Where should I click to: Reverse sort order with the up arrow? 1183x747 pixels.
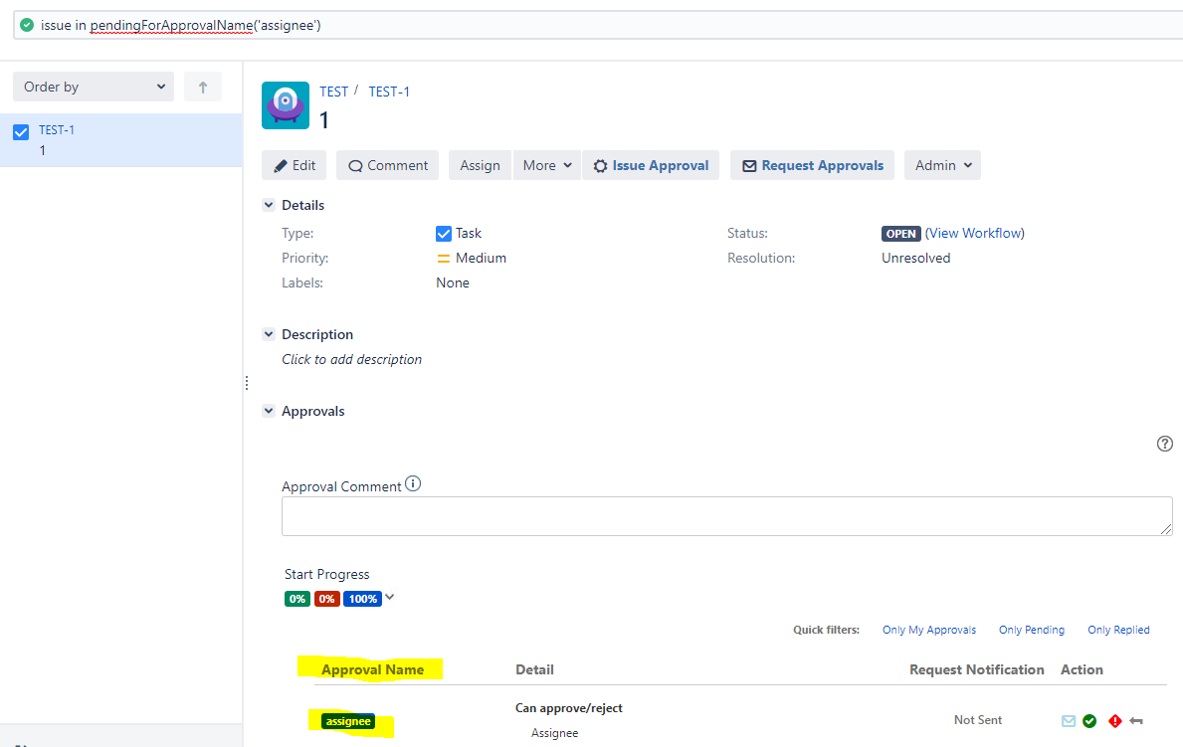203,88
